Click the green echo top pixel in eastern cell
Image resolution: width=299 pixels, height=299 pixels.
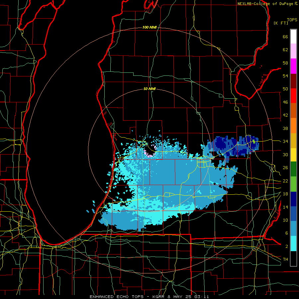point(254,141)
